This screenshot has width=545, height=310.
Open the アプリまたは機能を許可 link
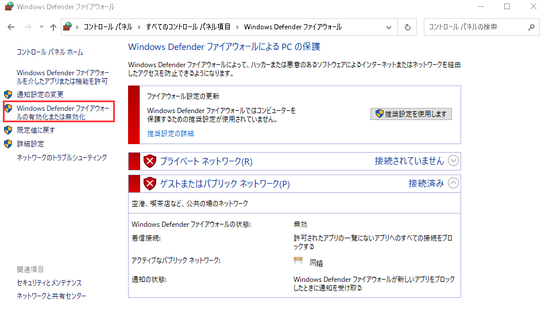pyautogui.click(x=63, y=77)
